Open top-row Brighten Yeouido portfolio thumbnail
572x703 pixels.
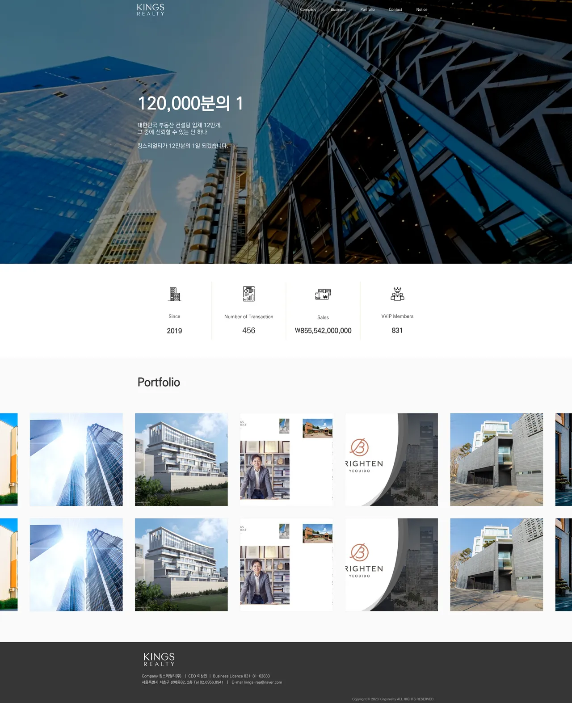coord(391,459)
